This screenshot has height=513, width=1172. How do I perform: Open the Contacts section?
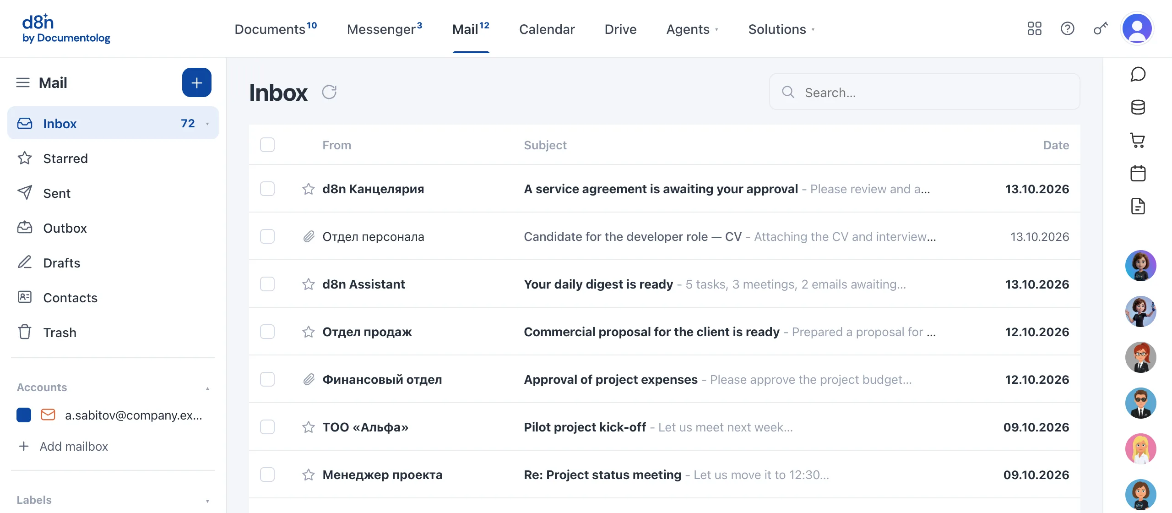113,297
